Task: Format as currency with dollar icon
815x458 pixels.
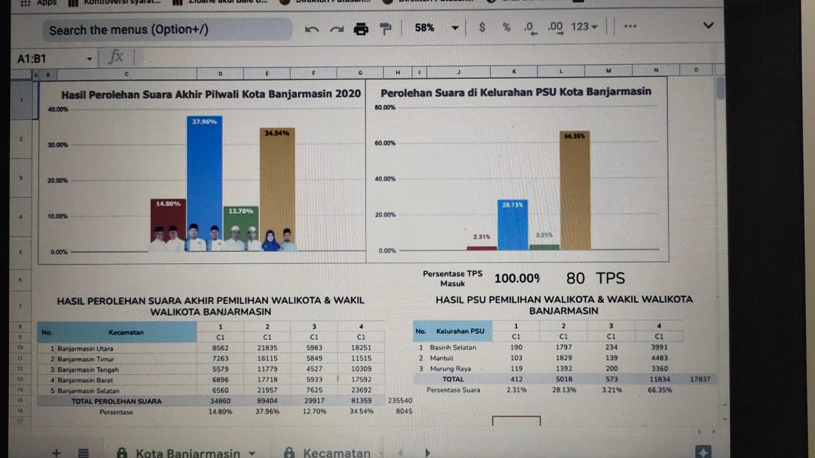Action: point(482,27)
